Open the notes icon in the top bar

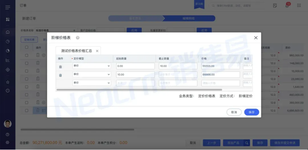coord(275,6)
